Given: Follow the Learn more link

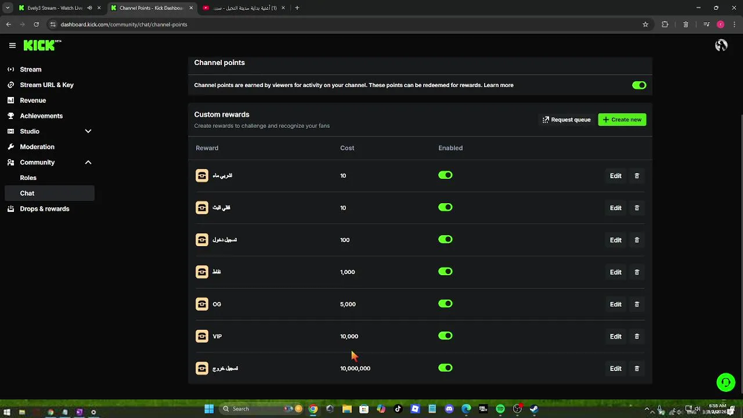Looking at the screenshot, I should tap(499, 85).
